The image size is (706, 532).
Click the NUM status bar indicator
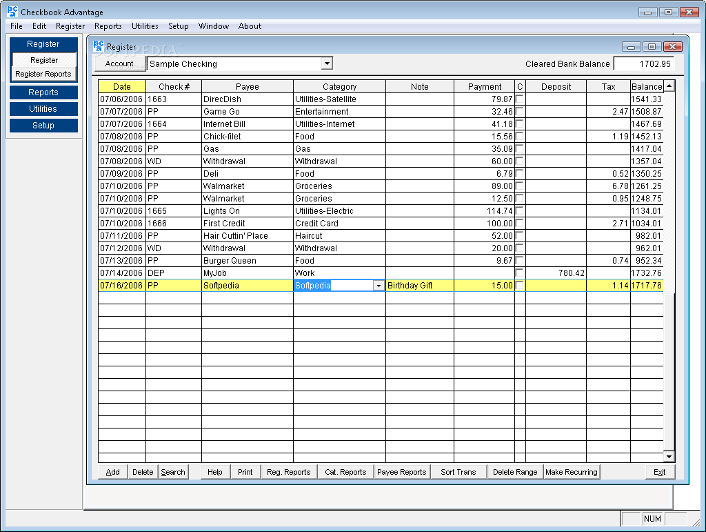tap(652, 518)
